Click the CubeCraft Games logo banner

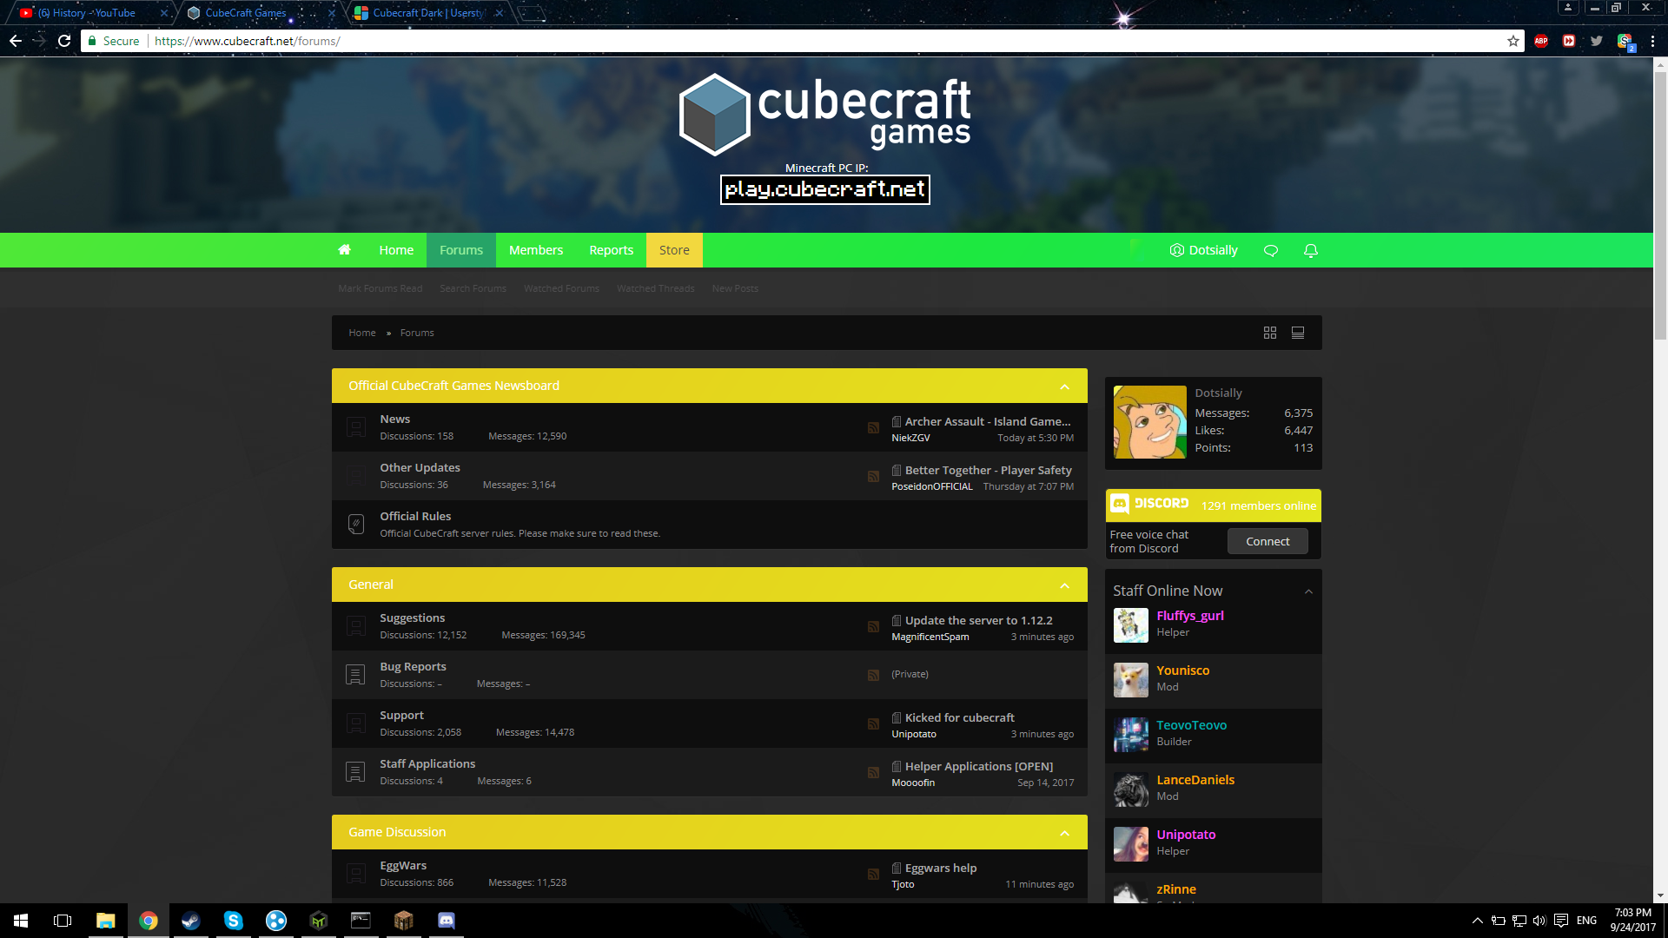click(825, 115)
